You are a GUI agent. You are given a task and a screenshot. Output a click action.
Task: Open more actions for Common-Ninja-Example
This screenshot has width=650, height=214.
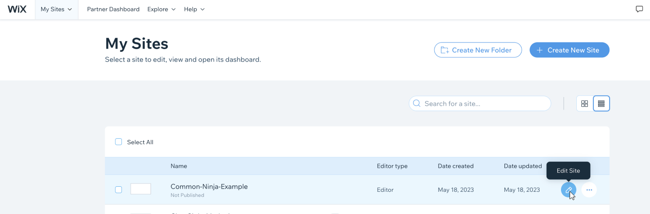[589, 190]
